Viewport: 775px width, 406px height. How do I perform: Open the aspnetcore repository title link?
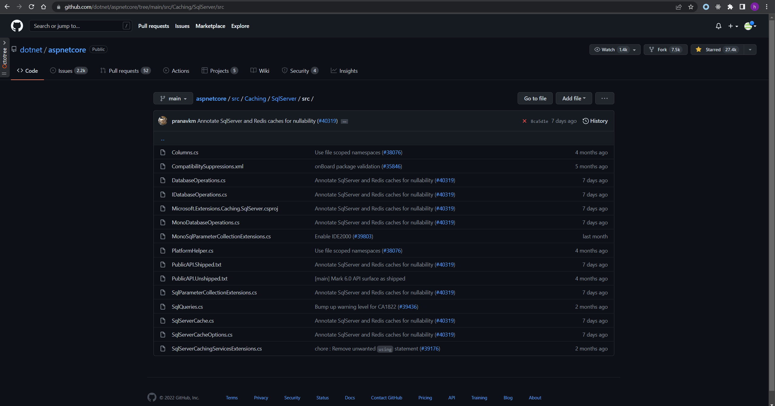point(67,50)
